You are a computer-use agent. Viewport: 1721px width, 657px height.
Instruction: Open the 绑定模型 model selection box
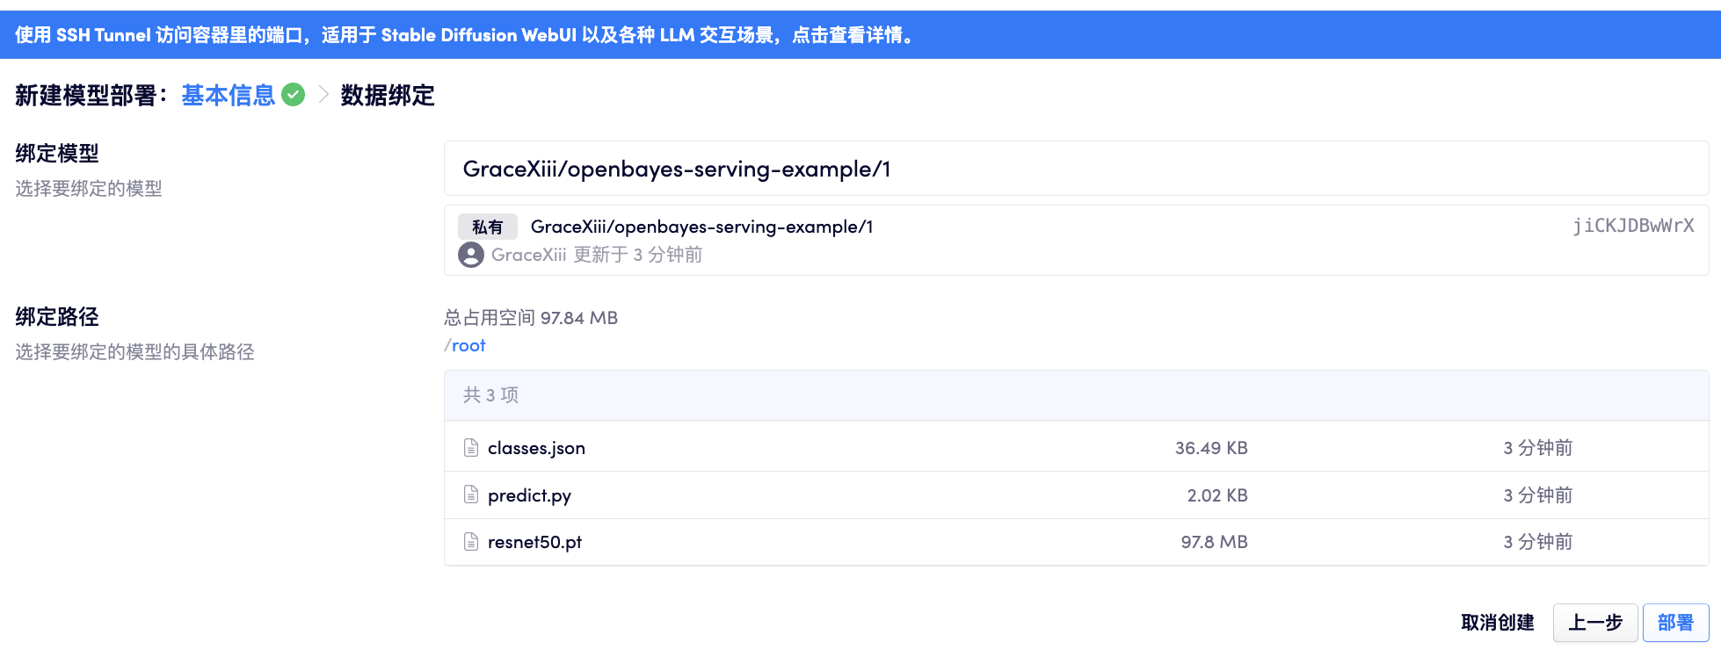1076,169
